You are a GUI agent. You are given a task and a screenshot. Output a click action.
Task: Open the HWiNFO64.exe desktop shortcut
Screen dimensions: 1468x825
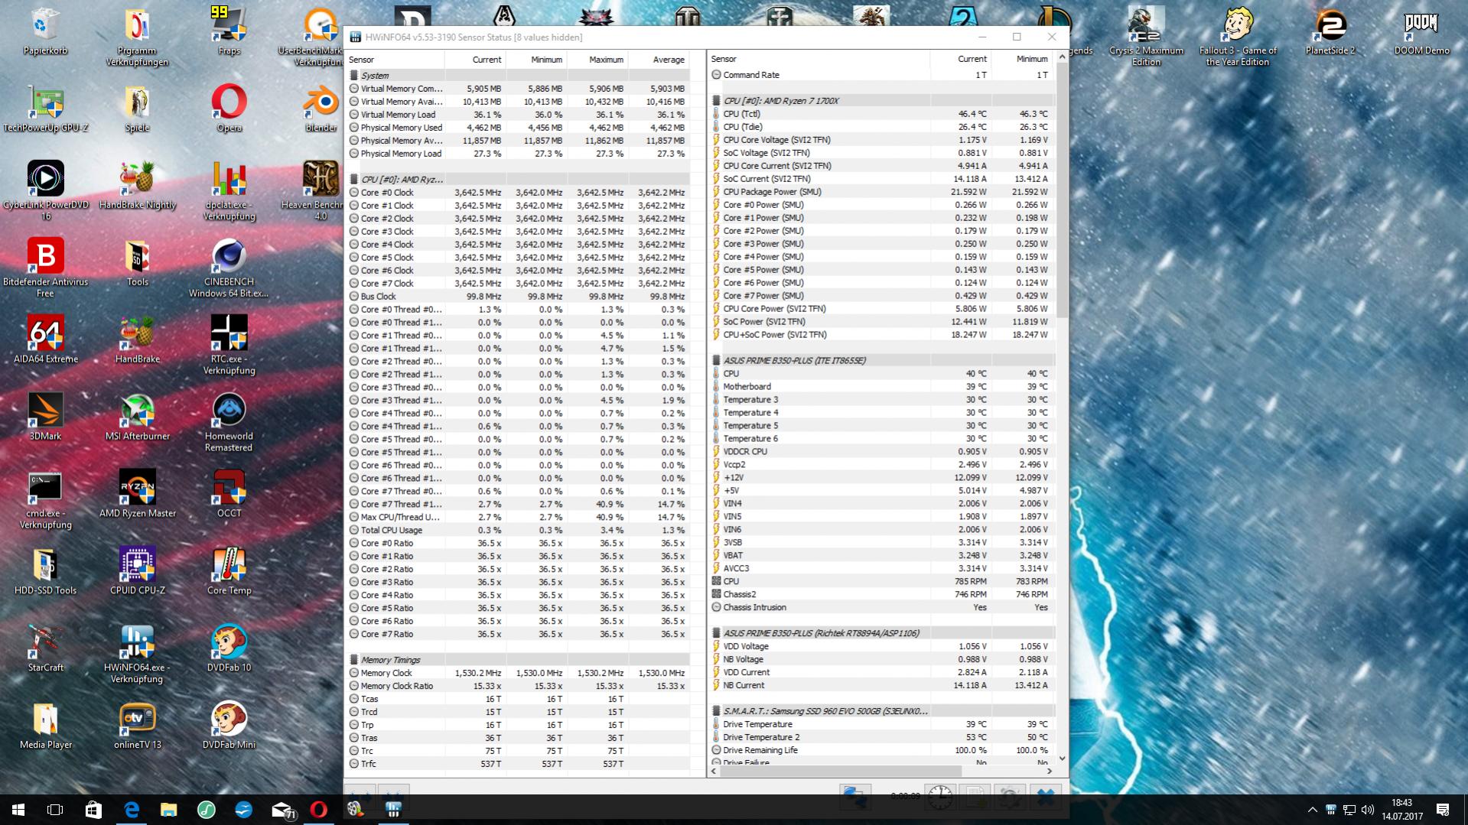[137, 654]
